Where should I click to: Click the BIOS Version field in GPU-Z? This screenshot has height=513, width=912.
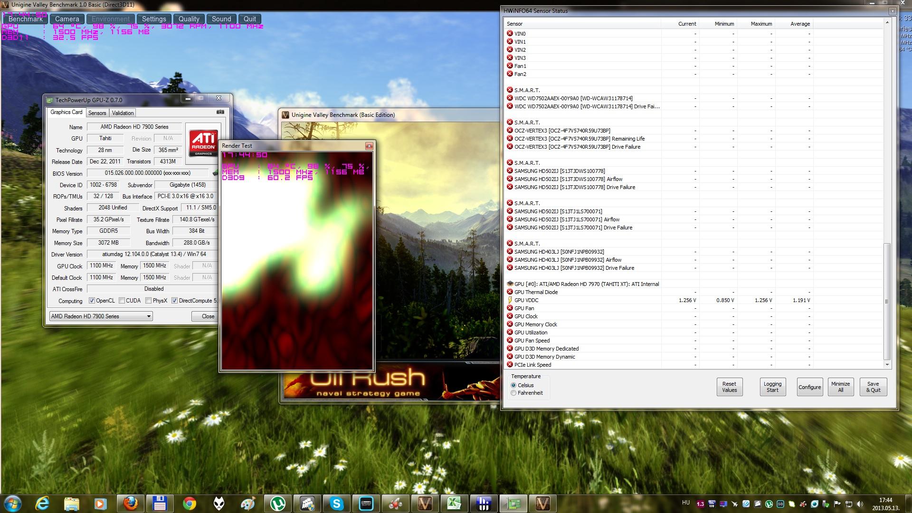tap(147, 173)
